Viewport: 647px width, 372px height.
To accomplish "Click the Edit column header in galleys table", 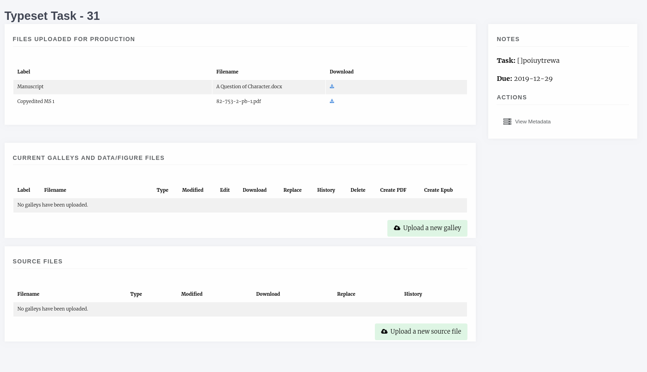I will tap(225, 190).
